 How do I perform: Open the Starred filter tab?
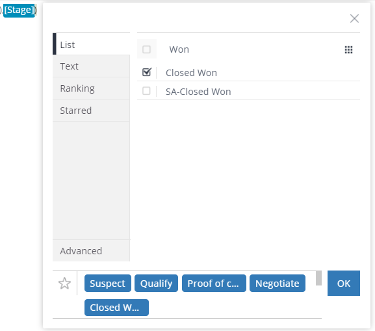click(91, 111)
